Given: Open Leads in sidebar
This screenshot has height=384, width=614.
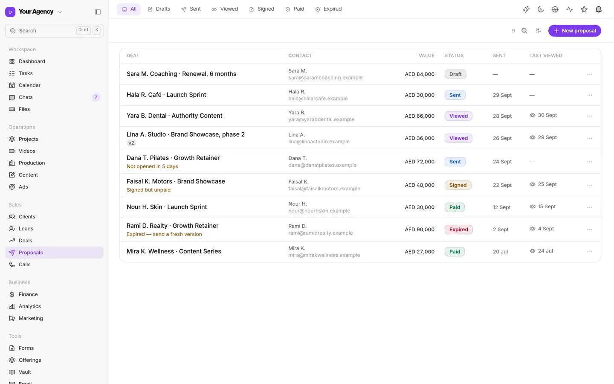Looking at the screenshot, I should click(x=54, y=229).
